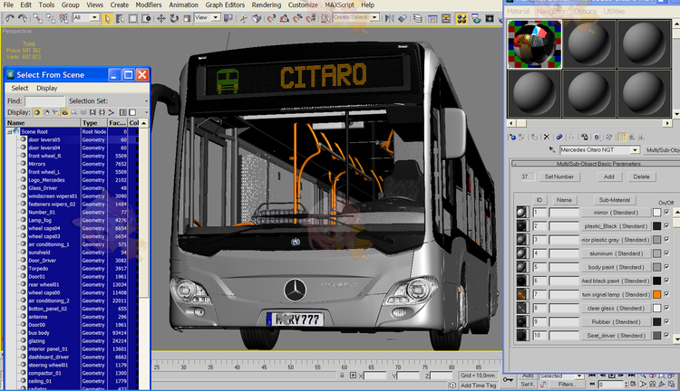The width and height of the screenshot is (680, 391).
Task: Click the Find input field in Select From Scene
Action: click(x=44, y=101)
